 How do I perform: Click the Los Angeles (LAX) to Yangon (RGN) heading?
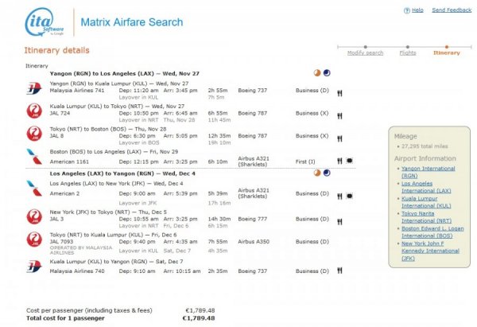(122, 173)
